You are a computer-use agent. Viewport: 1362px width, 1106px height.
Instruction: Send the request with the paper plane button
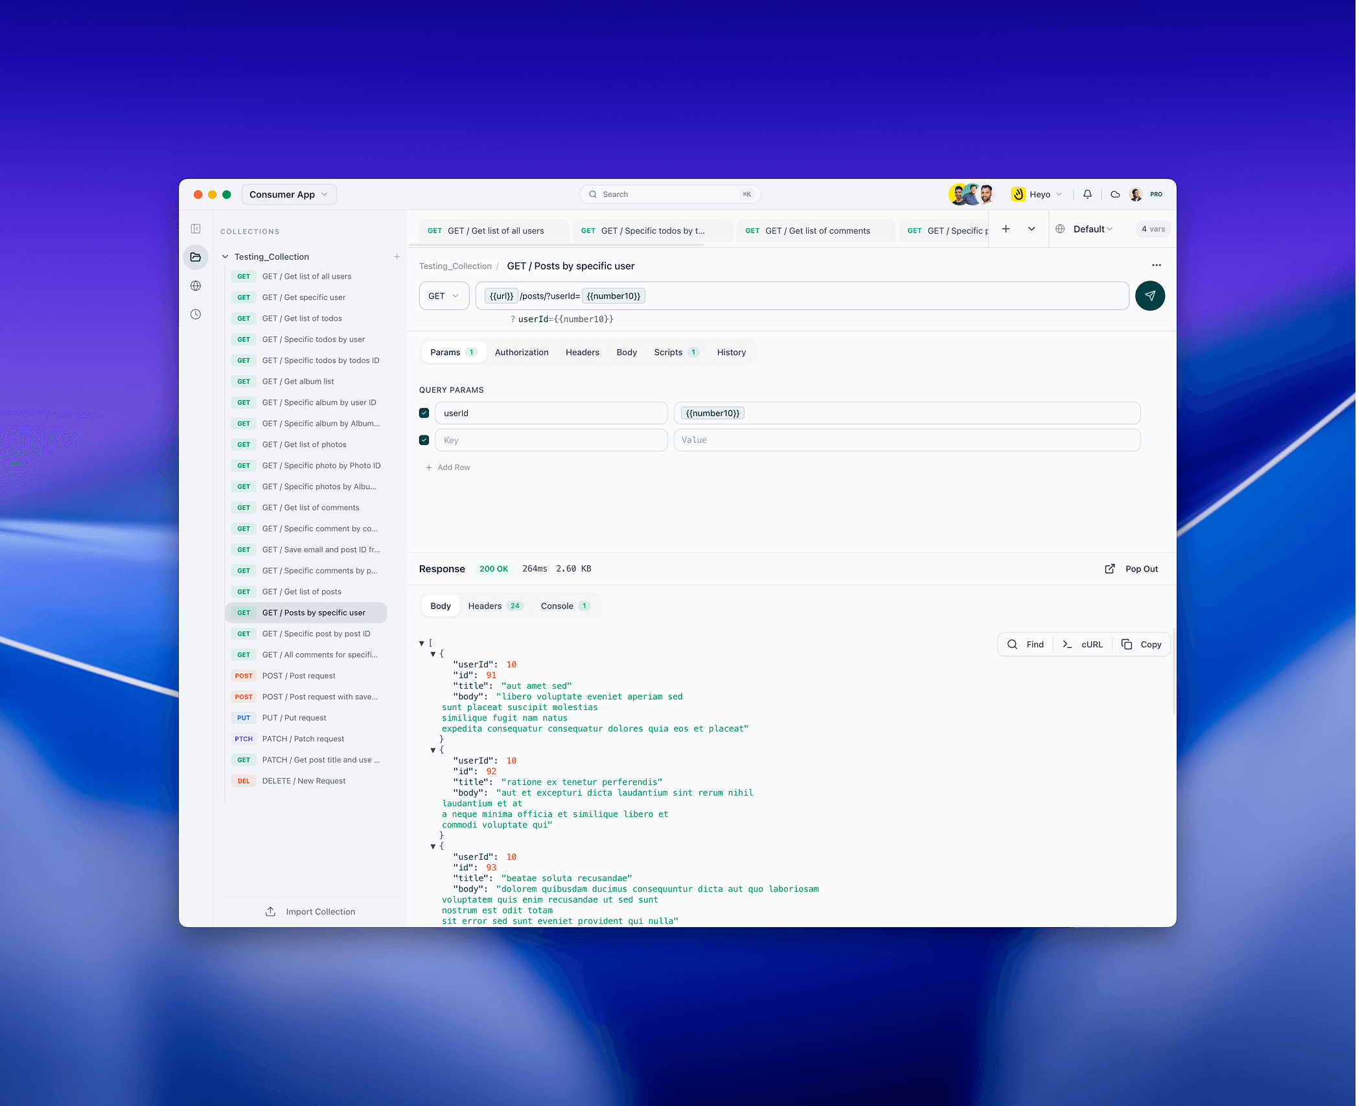[x=1150, y=295]
